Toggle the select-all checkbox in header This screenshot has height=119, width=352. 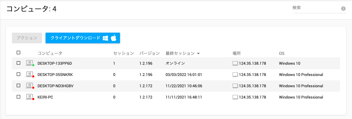click(x=19, y=53)
